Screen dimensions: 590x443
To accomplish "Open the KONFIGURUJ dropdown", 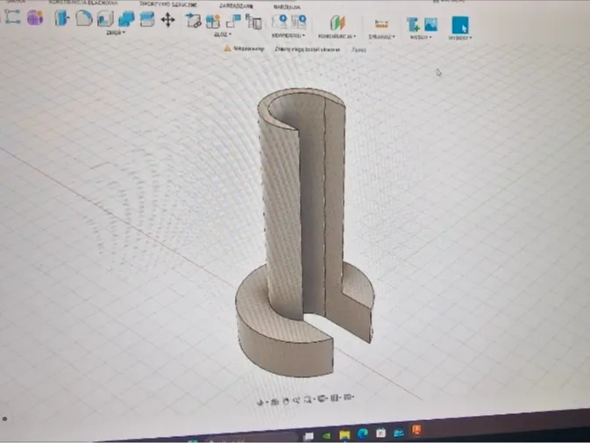I will click(x=288, y=36).
